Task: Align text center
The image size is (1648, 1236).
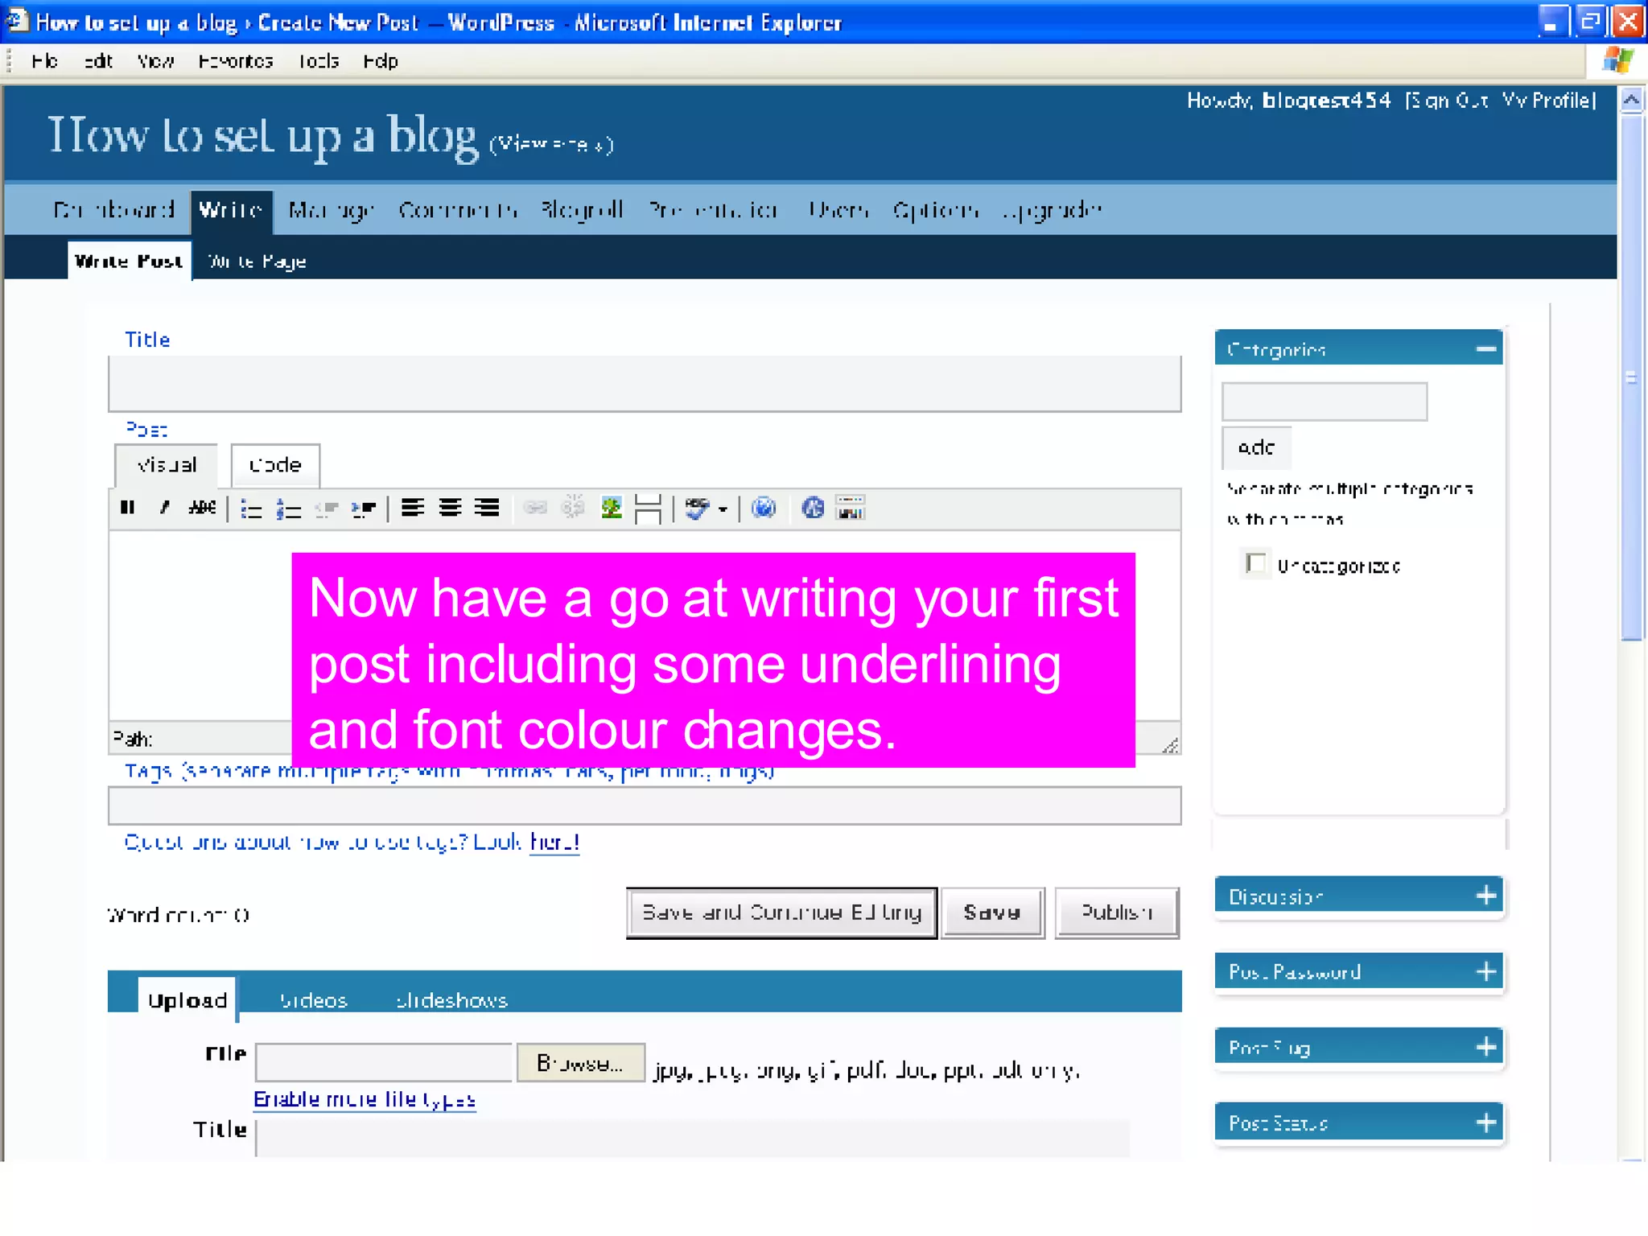Action: click(450, 508)
